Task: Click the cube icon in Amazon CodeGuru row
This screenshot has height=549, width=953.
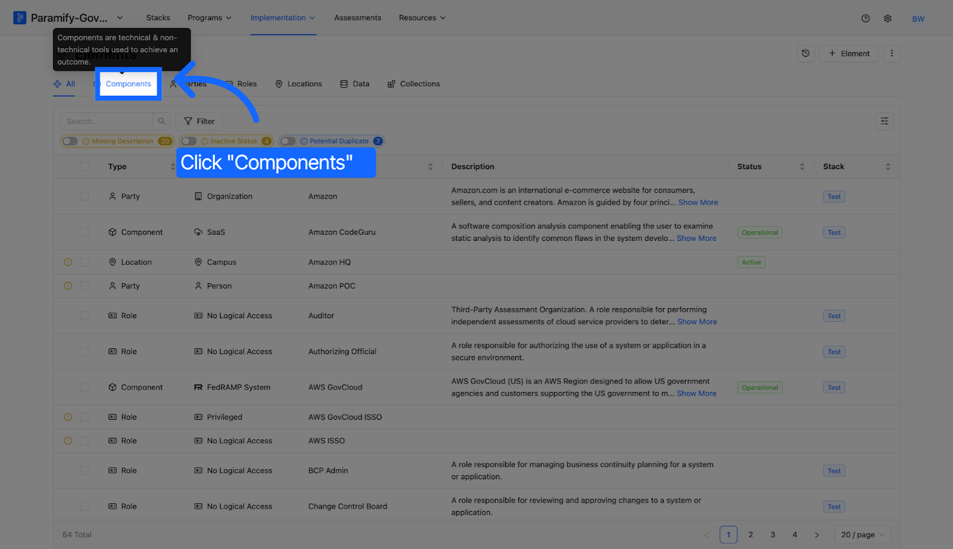Action: pos(113,233)
